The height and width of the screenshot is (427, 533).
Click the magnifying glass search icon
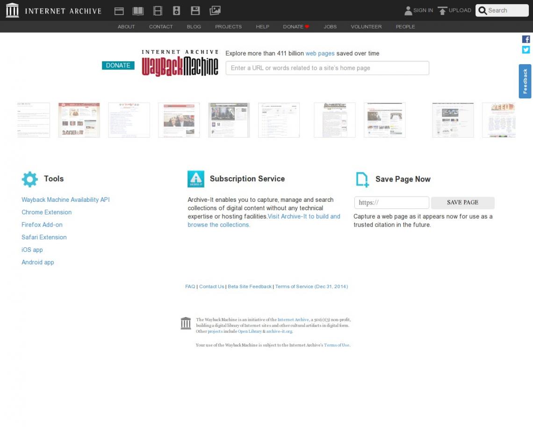(483, 11)
